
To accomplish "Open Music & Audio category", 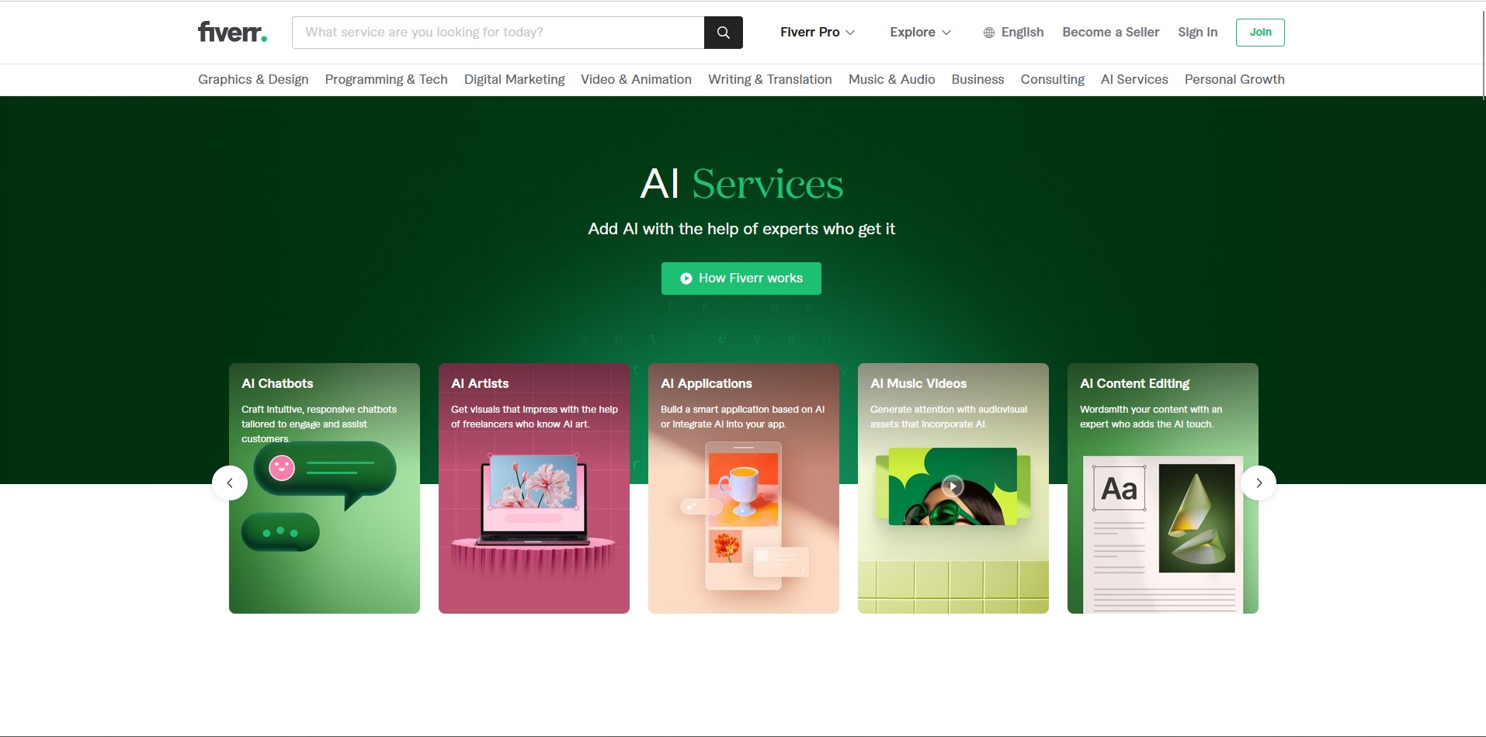I will pos(891,79).
